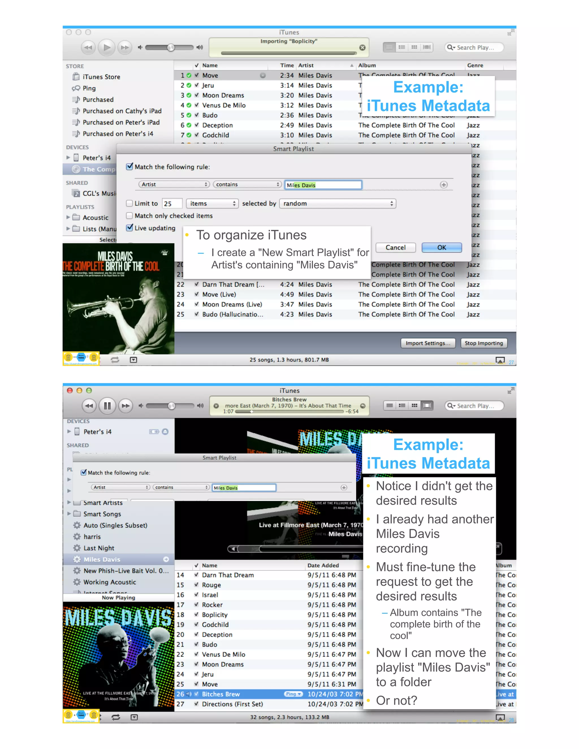The image size is (579, 749).
Task: Sort by the Date Added column header
Action: (333, 566)
